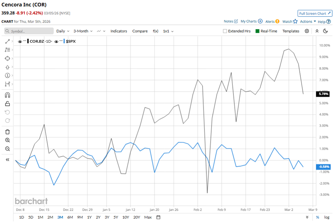Select the trend line drawing tool
The width and height of the screenshot is (333, 223).
(7, 41)
